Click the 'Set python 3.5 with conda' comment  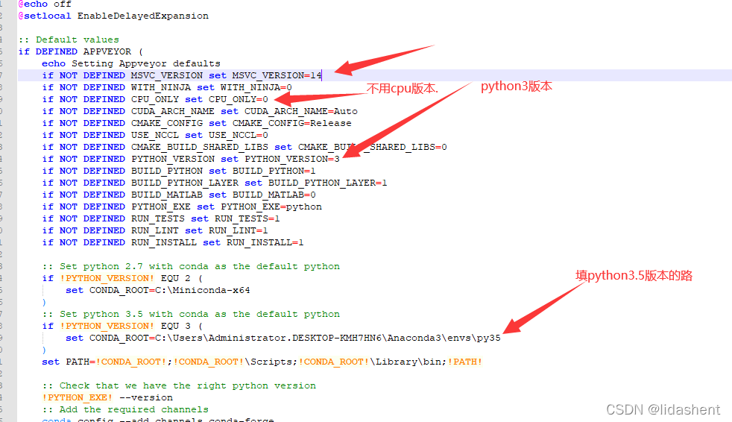191,314
